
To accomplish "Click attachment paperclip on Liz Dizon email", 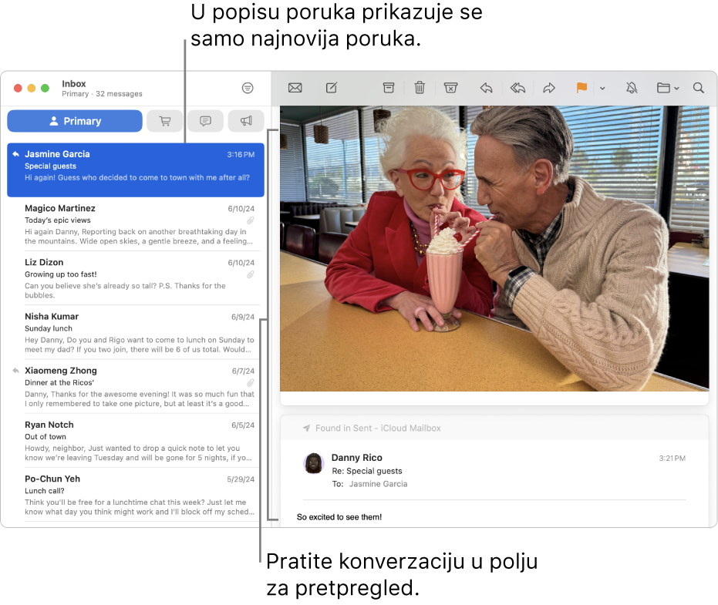I will (x=251, y=274).
